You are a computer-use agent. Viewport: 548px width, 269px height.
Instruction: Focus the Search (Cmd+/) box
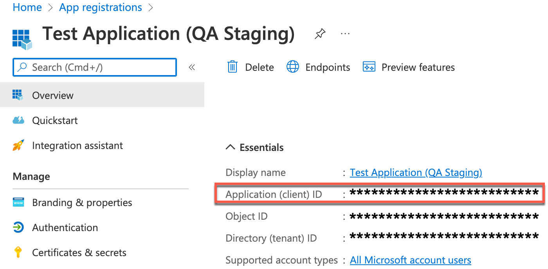95,67
